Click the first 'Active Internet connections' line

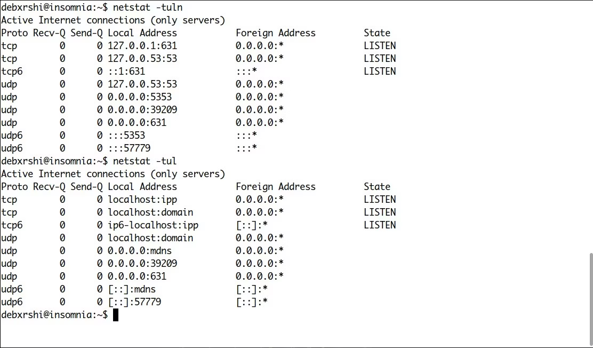coord(113,20)
